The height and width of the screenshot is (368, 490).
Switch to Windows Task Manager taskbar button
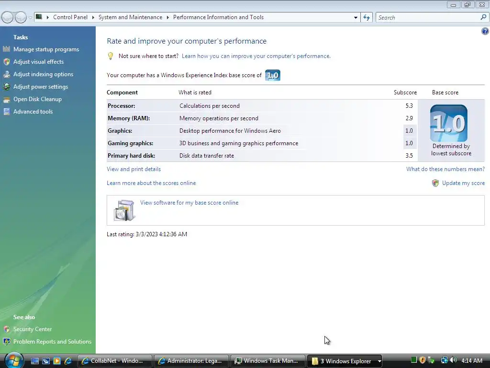click(x=268, y=361)
